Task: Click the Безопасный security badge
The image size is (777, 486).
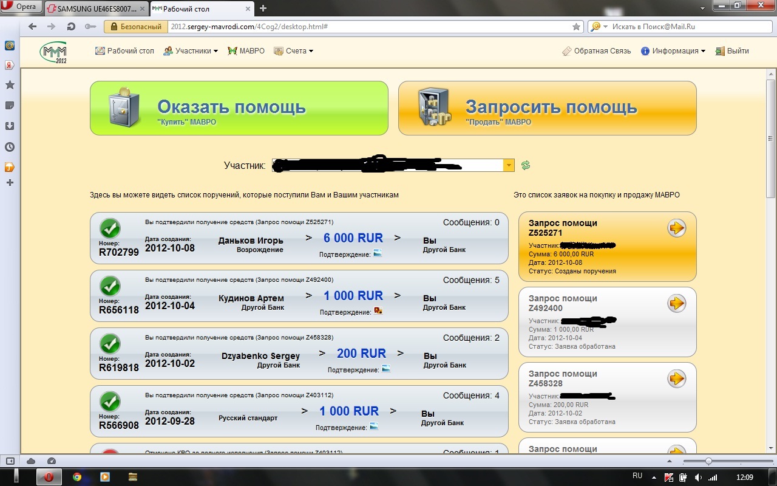Action: (x=136, y=27)
